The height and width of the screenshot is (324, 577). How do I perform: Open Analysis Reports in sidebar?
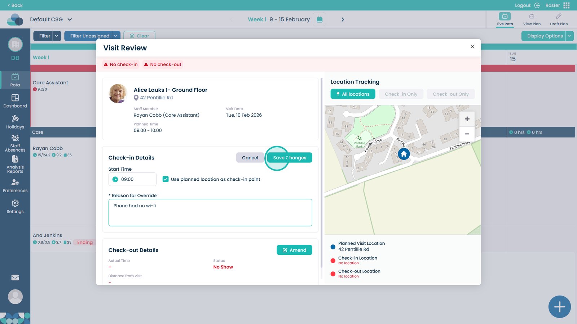(x=15, y=164)
